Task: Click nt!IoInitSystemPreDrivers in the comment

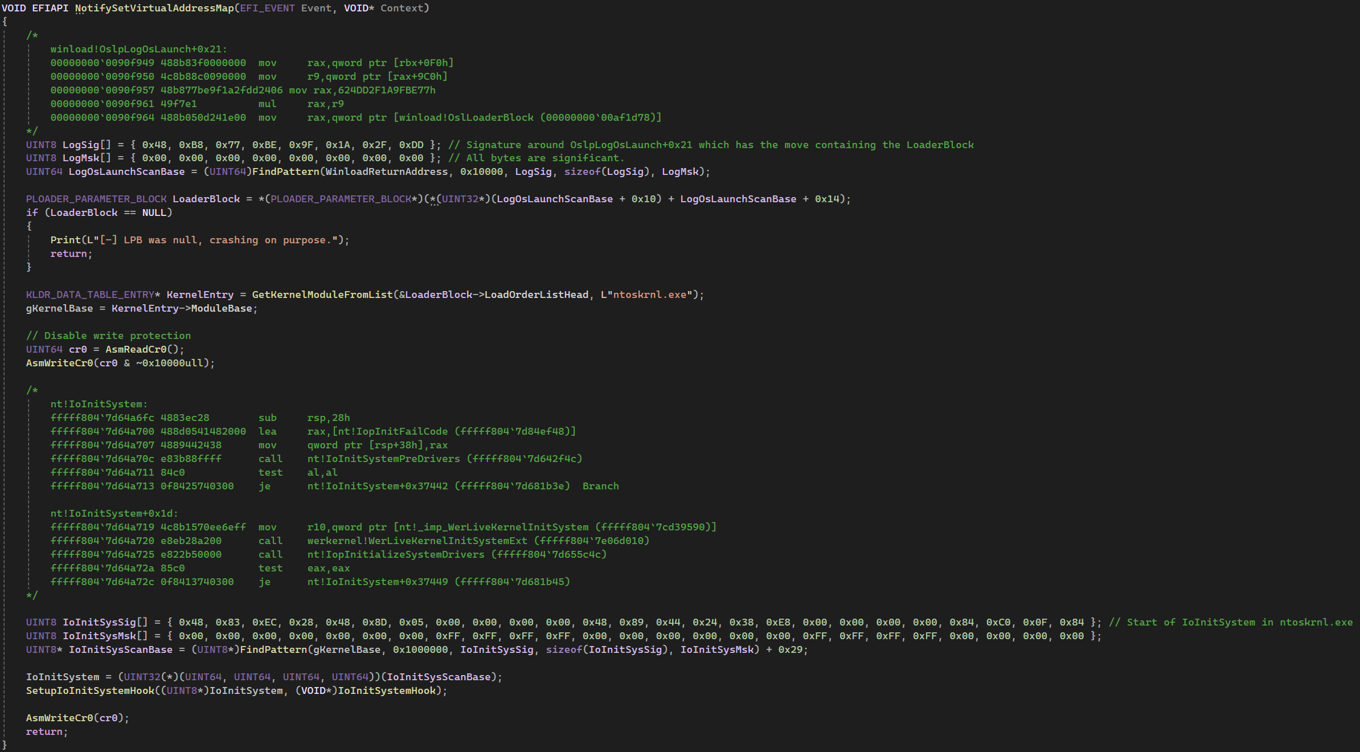Action: click(x=383, y=459)
